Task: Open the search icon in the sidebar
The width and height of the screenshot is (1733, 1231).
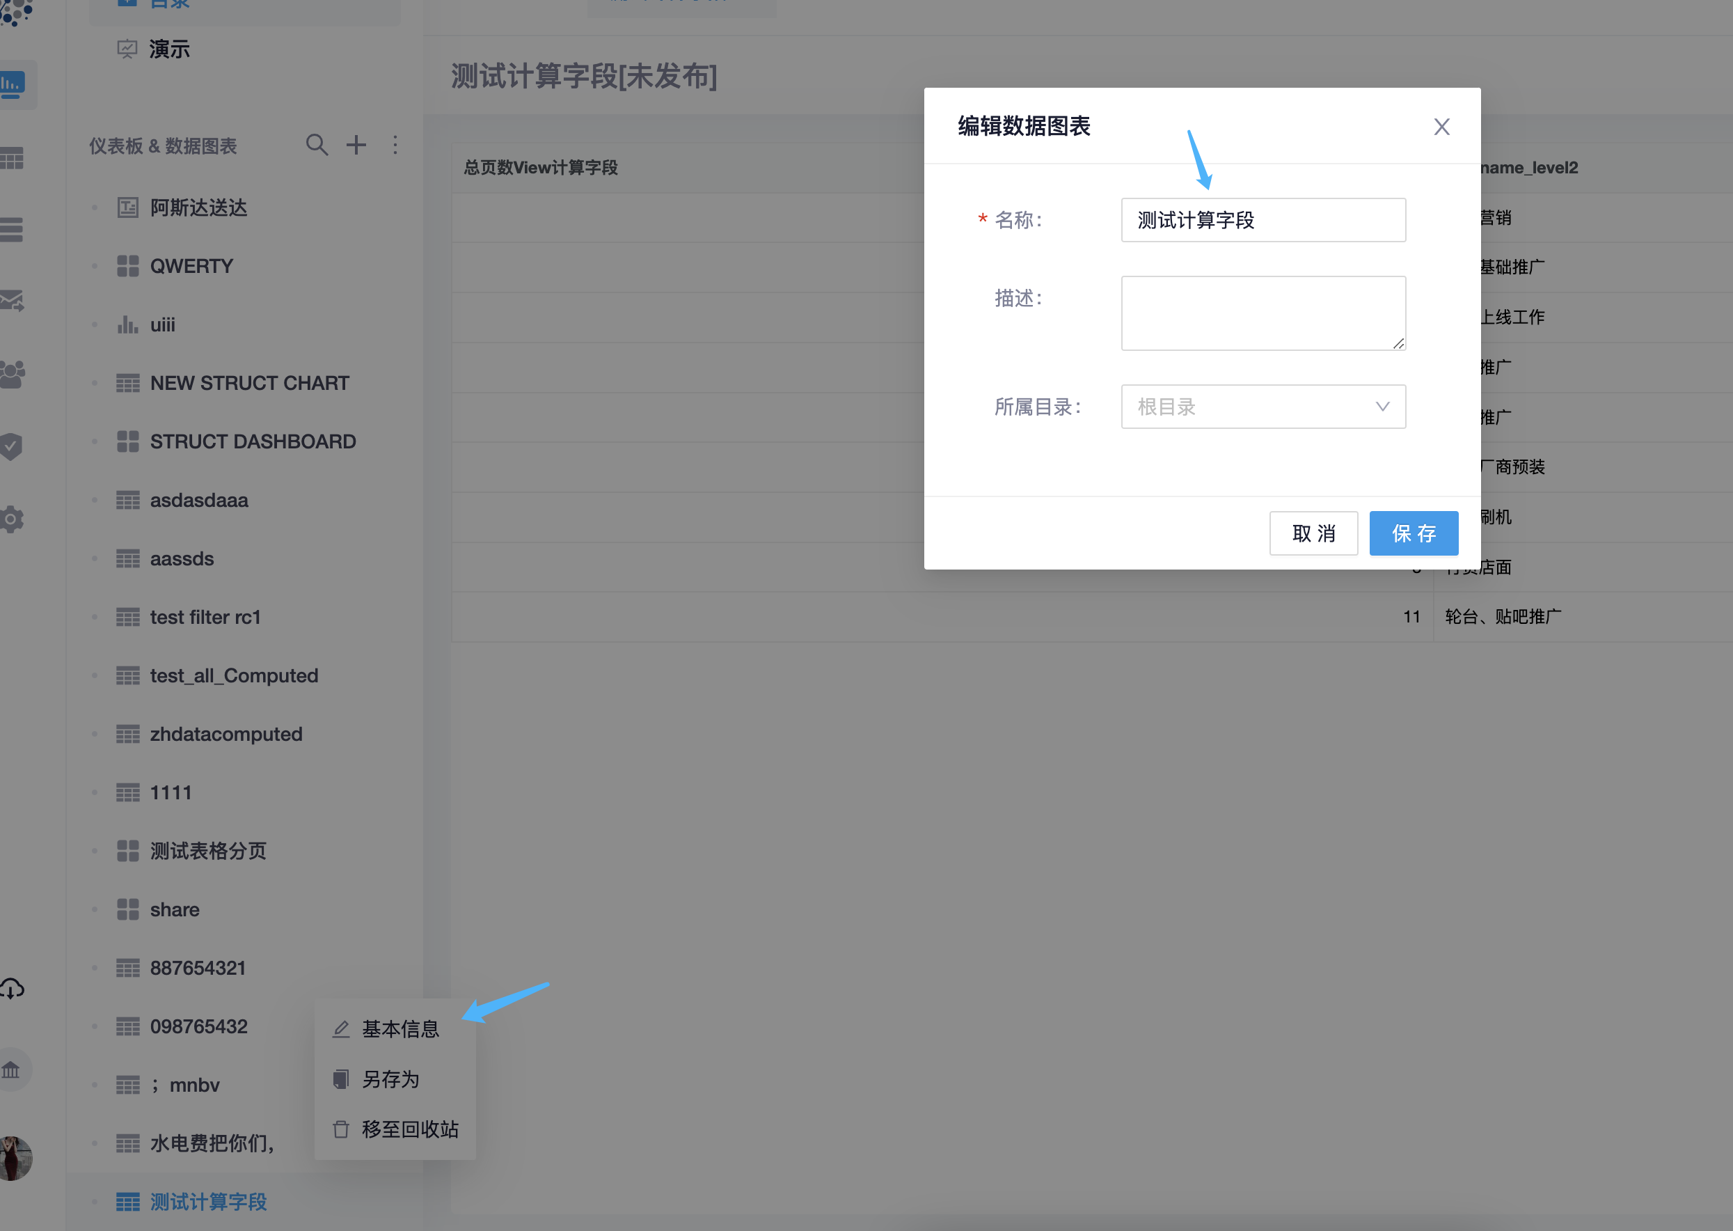Action: coord(317,144)
